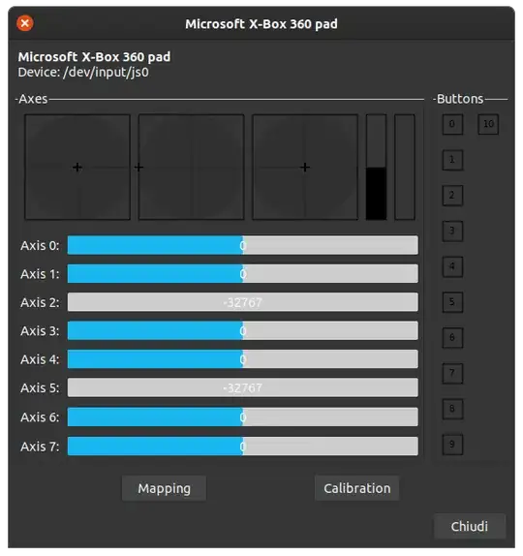The height and width of the screenshot is (556, 523).
Task: Click button indicator 8
Action: [x=452, y=409]
